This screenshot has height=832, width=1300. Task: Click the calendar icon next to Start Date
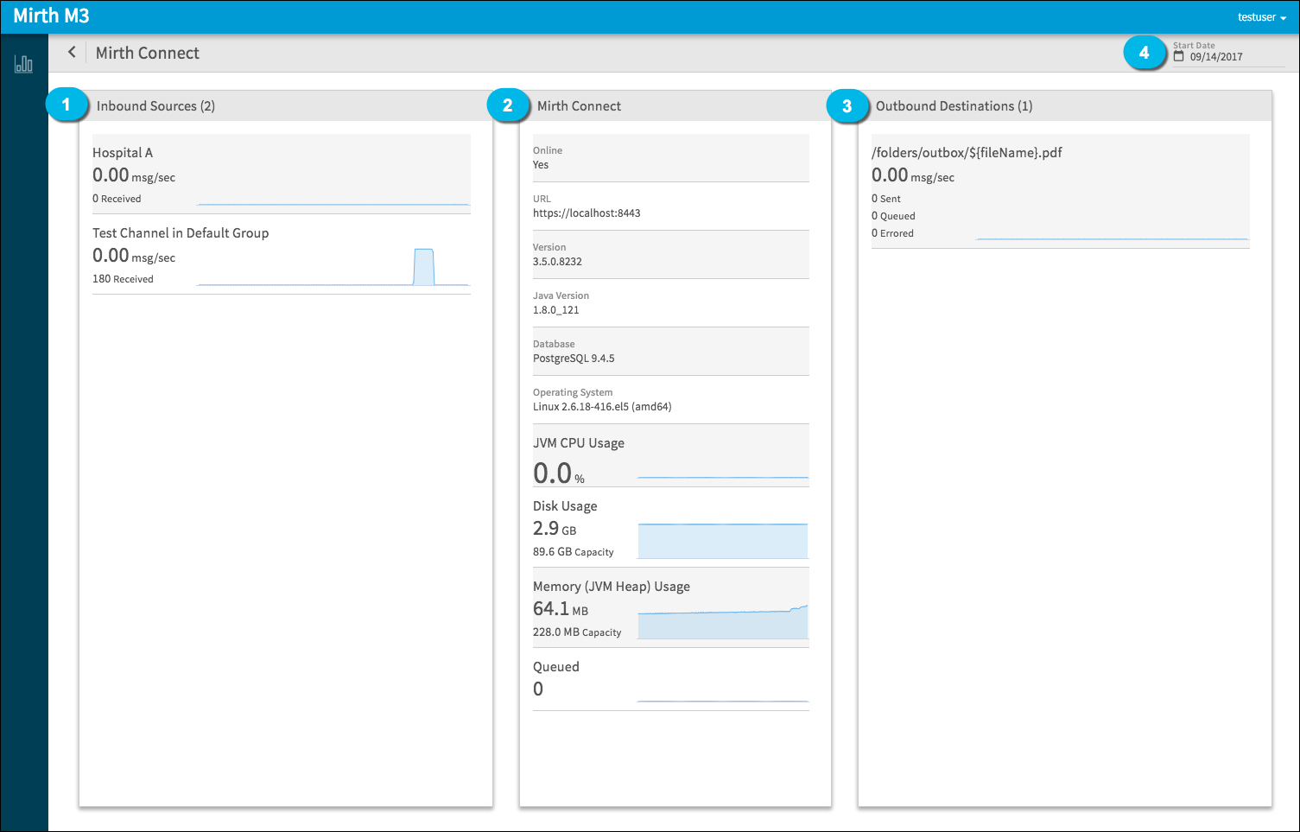pyautogui.click(x=1178, y=56)
